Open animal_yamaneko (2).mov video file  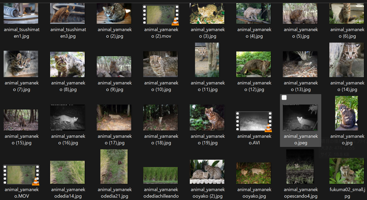160,15
